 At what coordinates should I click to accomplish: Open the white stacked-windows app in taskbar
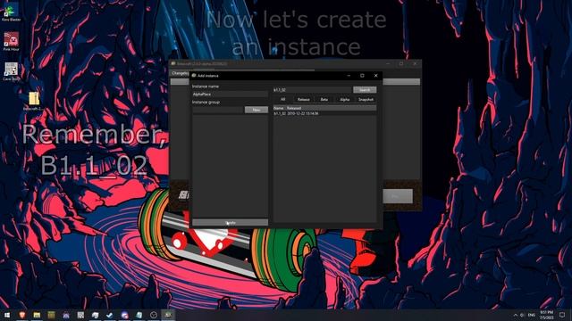[x=96, y=315]
